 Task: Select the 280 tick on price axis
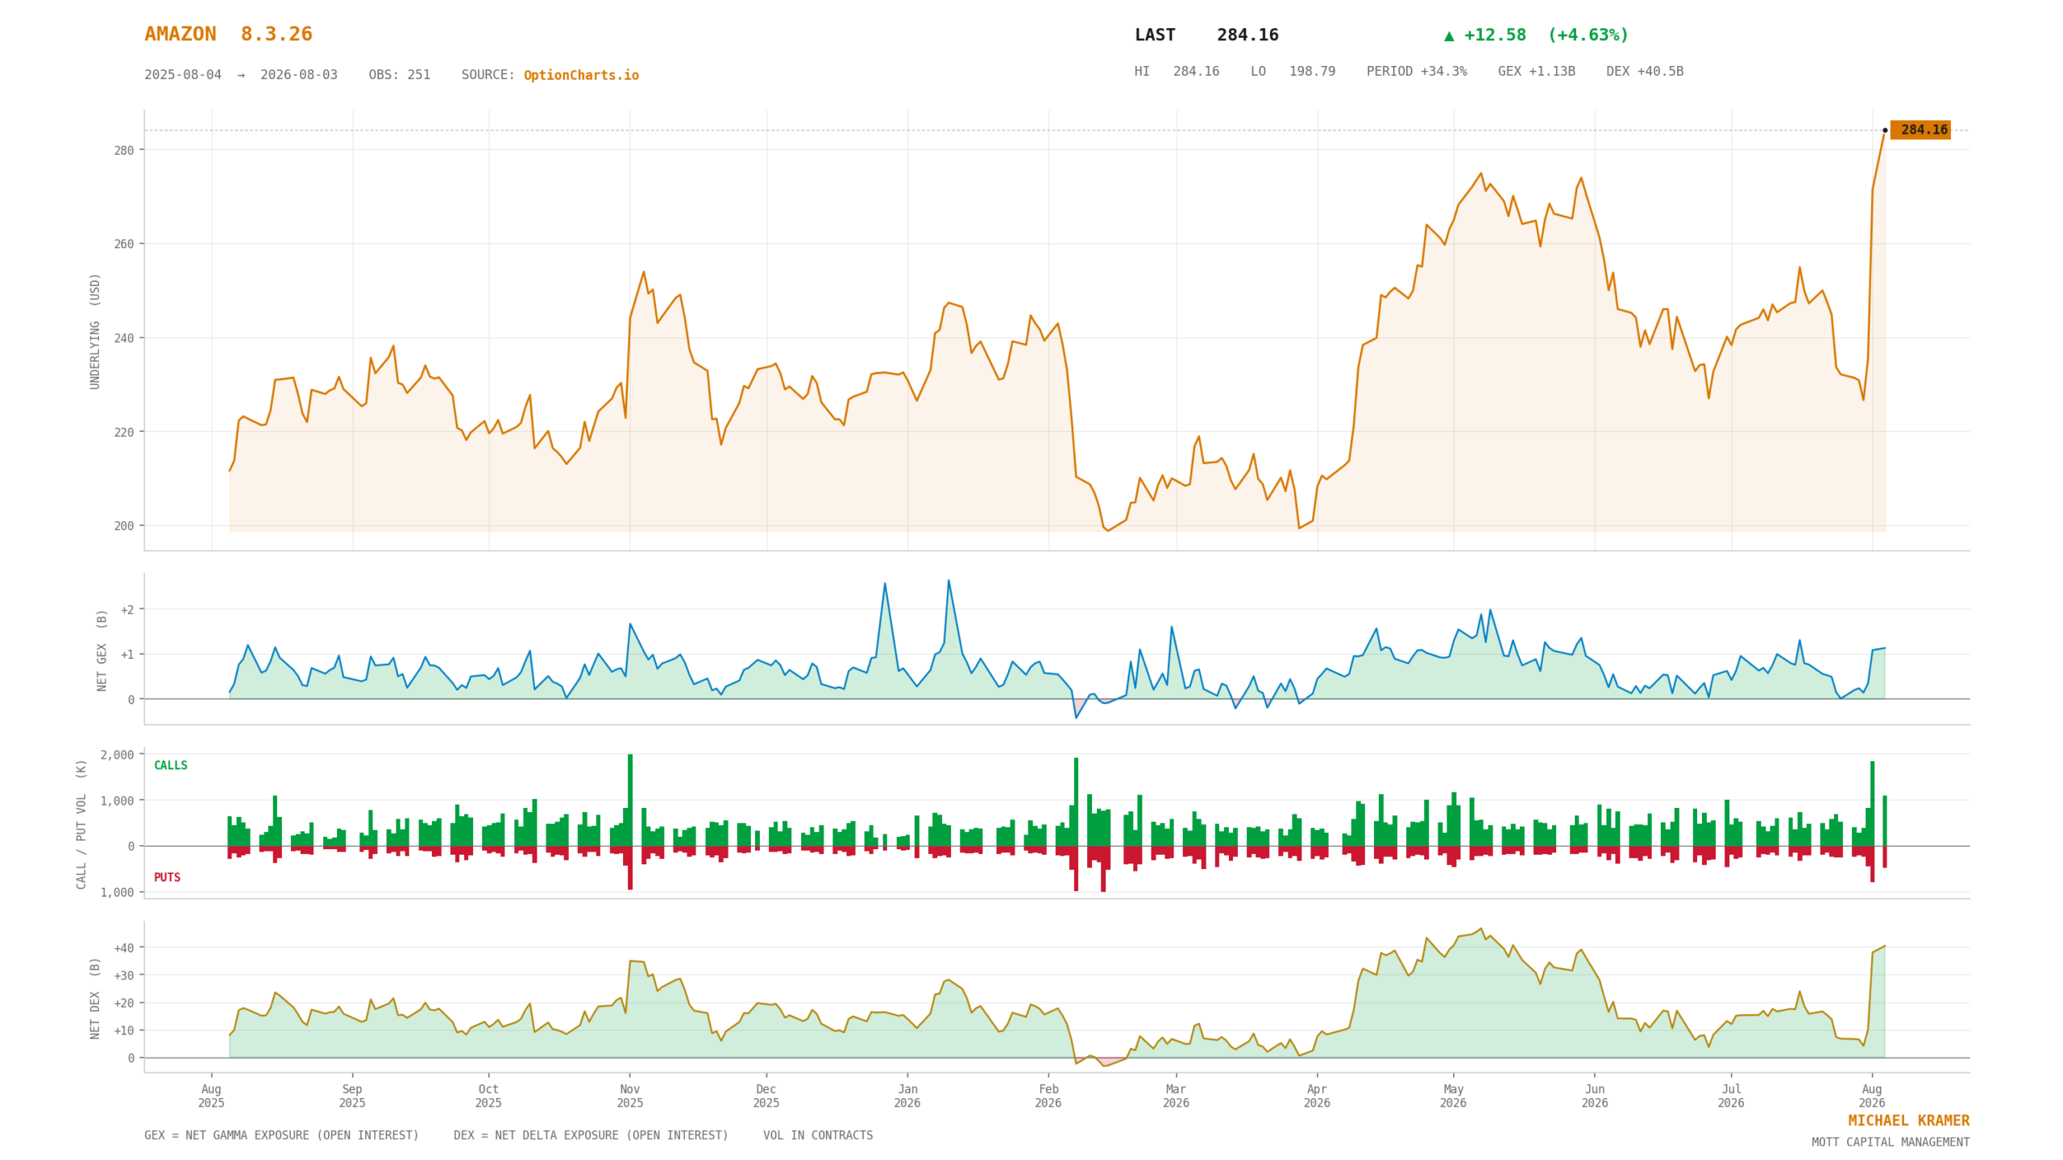tap(124, 150)
